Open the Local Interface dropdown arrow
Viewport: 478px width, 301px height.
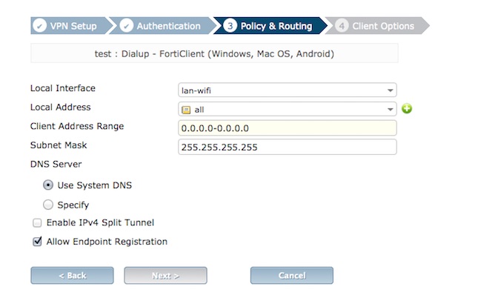(390, 90)
